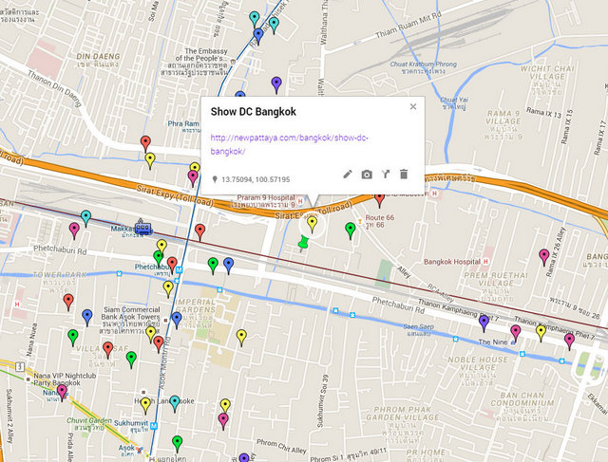Click the magenta pin above The Nine
This screenshot has width=608, height=462.
(x=515, y=333)
